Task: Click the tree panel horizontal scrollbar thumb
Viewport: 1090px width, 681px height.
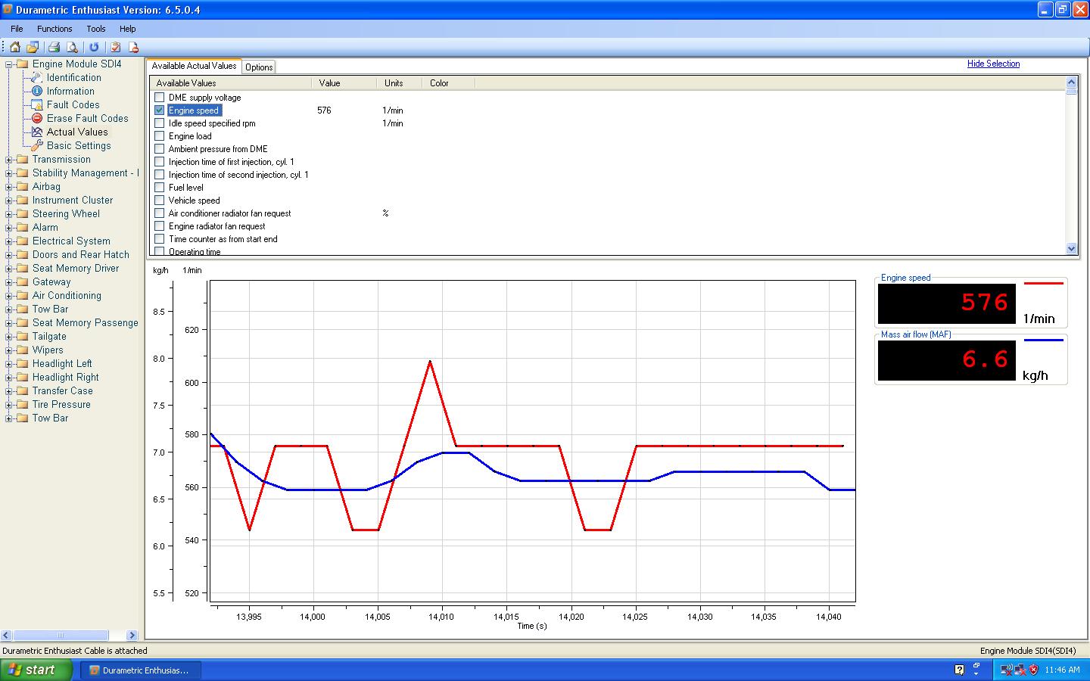Action: tap(61, 636)
